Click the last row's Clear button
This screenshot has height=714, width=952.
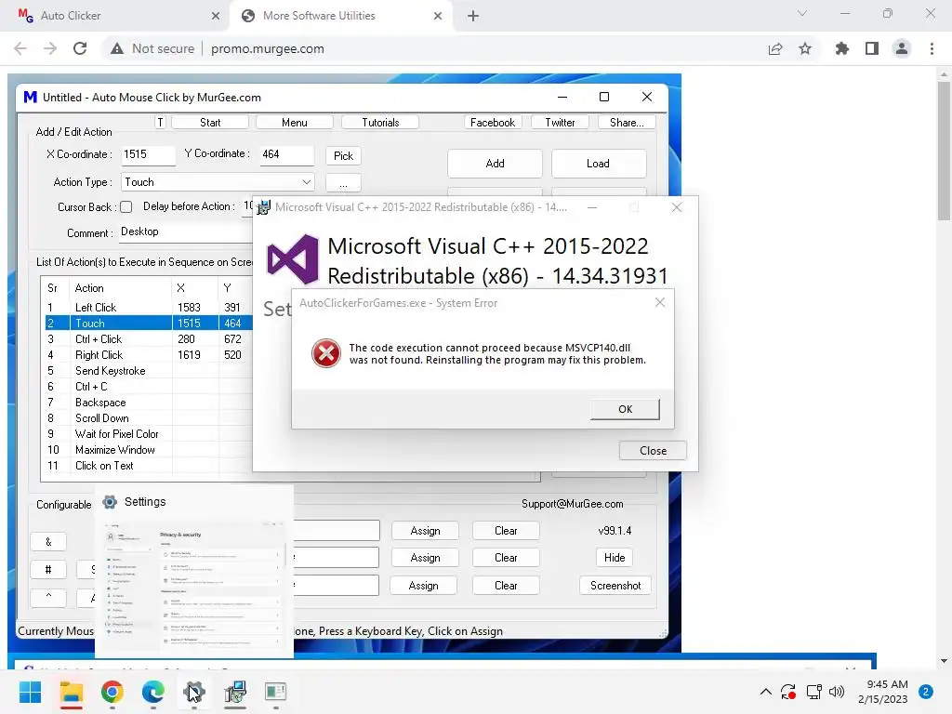[506, 586]
